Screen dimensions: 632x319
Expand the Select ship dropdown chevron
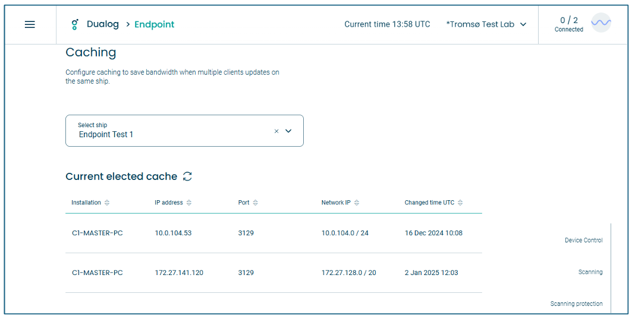pyautogui.click(x=288, y=131)
